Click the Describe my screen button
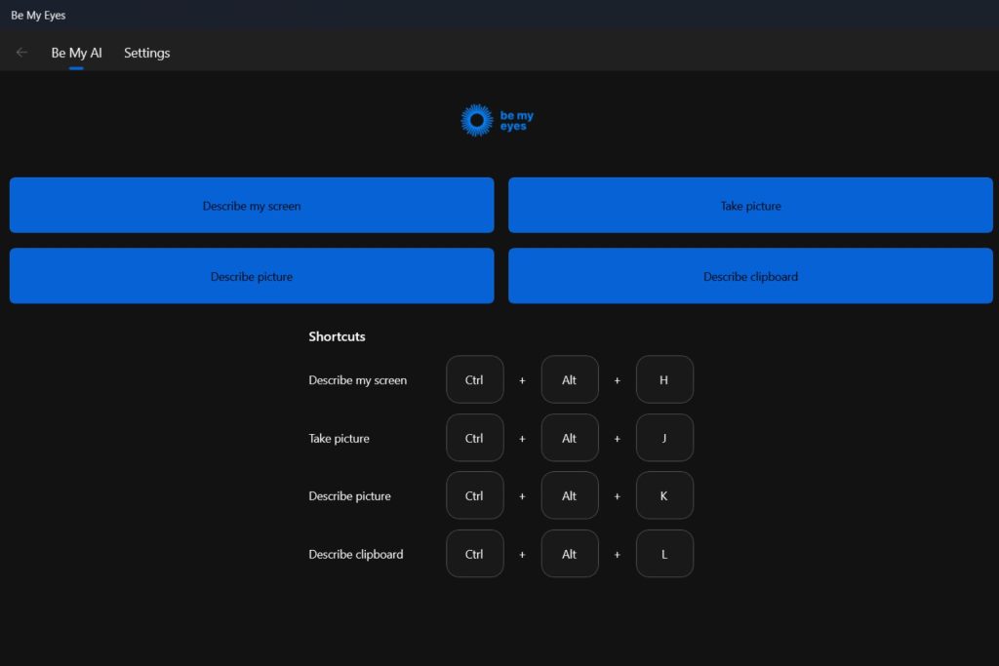This screenshot has width=999, height=666. coord(252,205)
